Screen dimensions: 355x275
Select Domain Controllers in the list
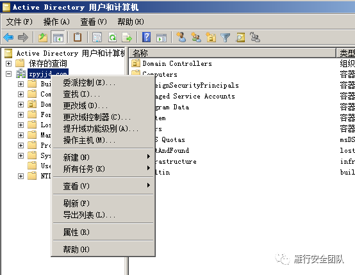click(x=177, y=63)
